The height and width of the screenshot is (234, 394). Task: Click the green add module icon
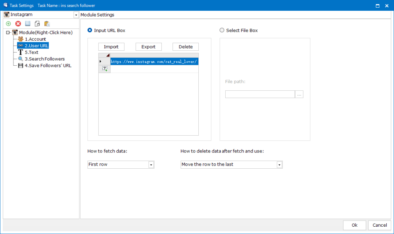click(x=8, y=24)
